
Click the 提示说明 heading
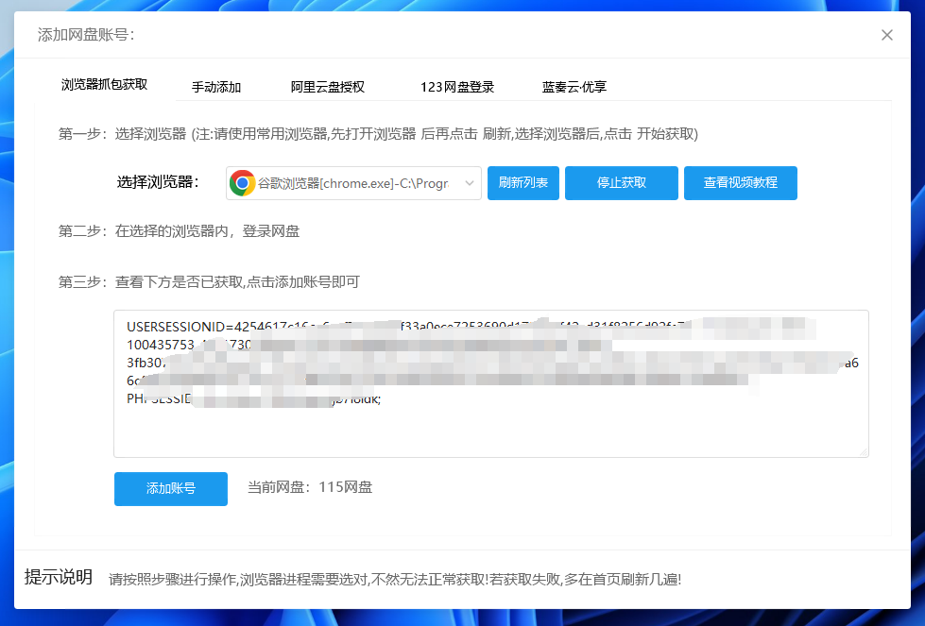coord(59,578)
